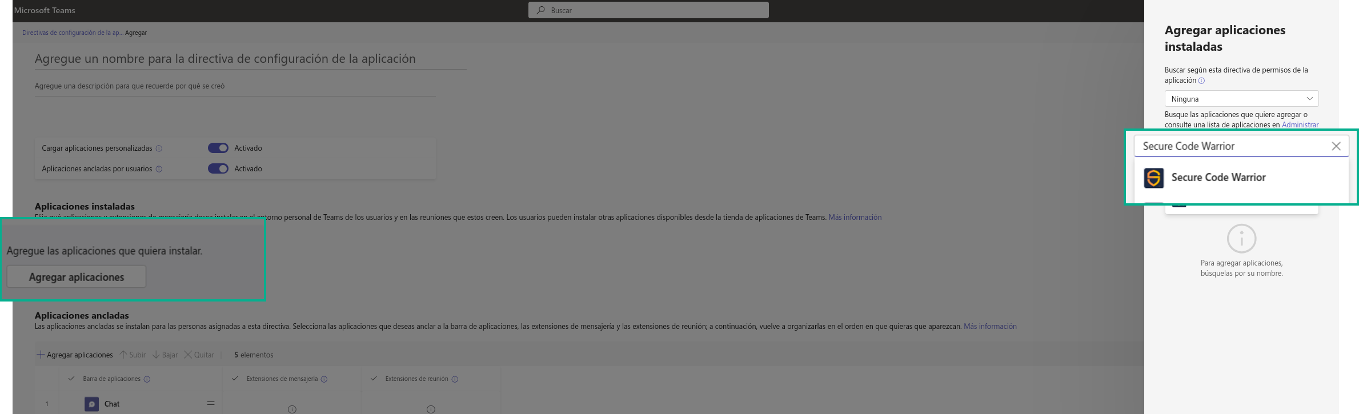Click the Chat app icon in row 1
1359x414 pixels.
tap(91, 404)
